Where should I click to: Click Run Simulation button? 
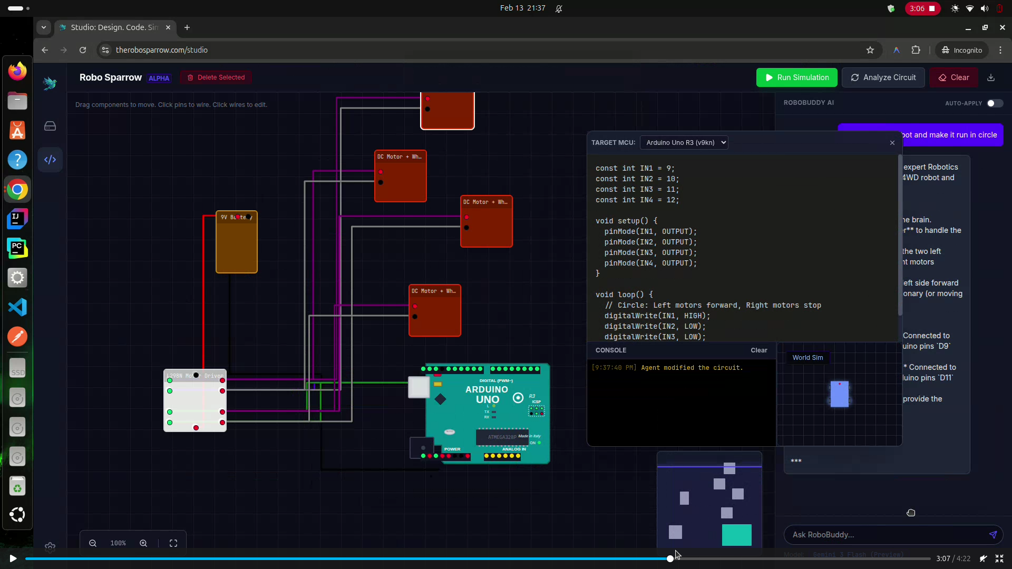click(x=796, y=77)
